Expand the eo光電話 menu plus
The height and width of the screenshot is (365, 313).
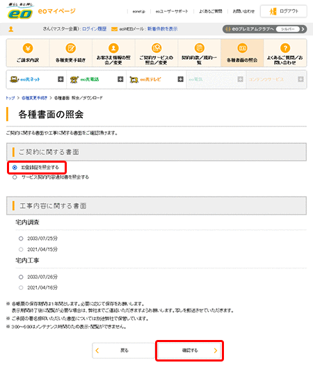(x=120, y=79)
